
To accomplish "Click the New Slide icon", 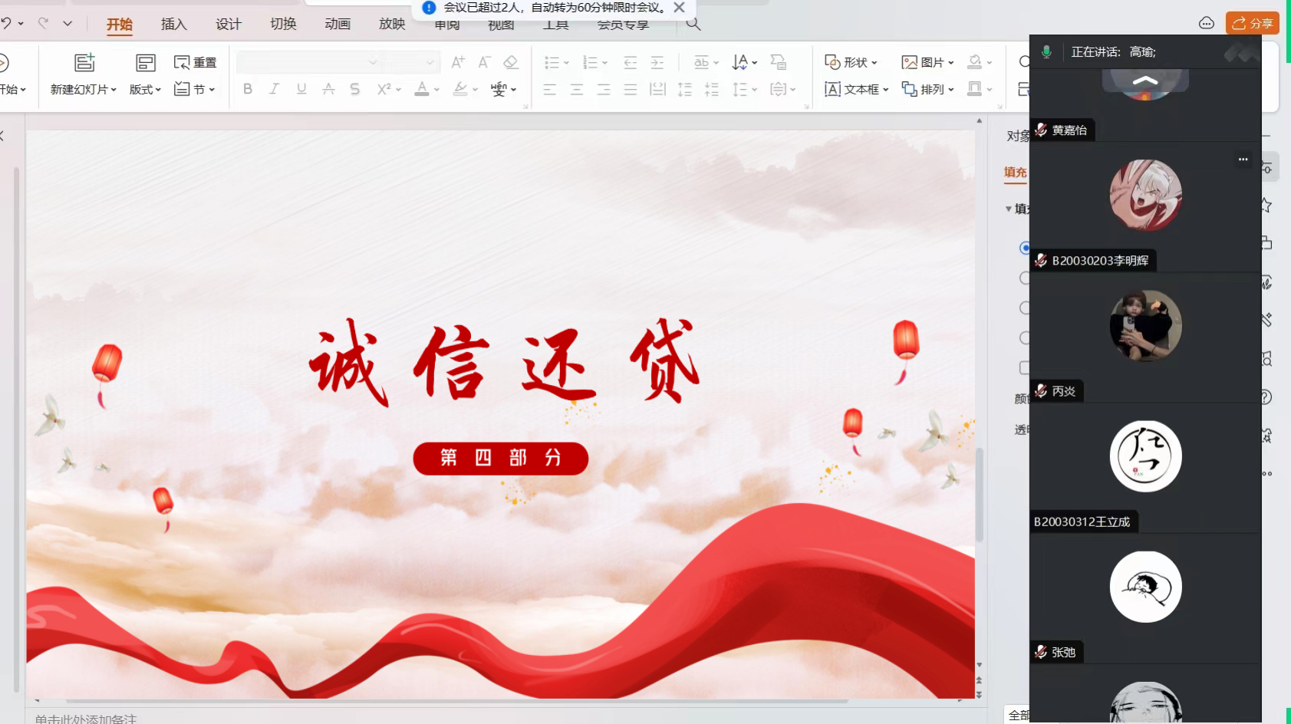I will [x=84, y=62].
